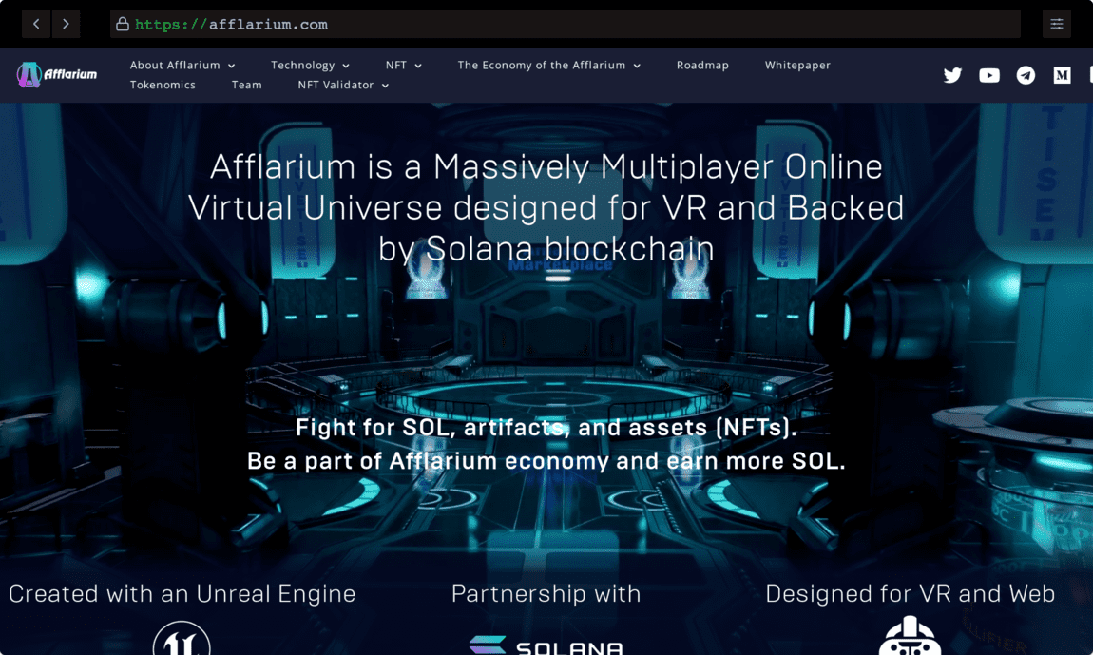Screen dimensions: 1093x655
Task: Expand the Technology menu chevron
Action: (x=346, y=66)
